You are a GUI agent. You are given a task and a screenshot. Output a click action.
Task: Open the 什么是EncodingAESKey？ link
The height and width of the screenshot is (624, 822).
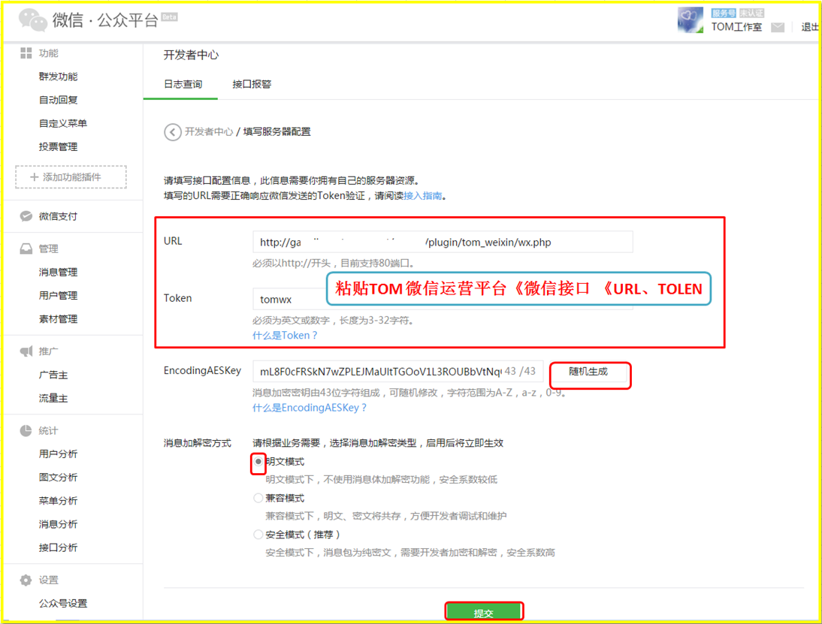coord(310,408)
